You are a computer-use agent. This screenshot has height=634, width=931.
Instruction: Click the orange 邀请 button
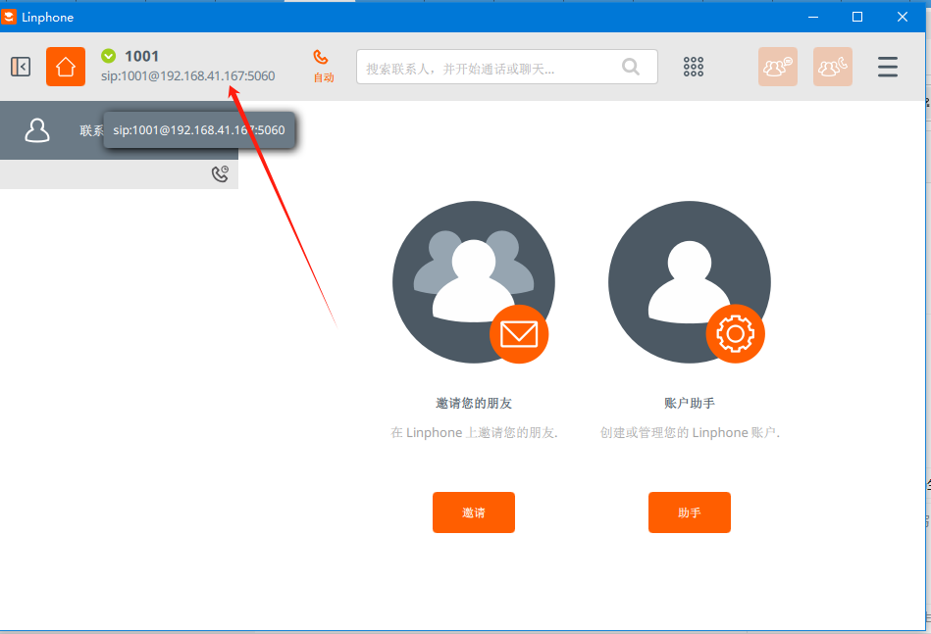[473, 512]
